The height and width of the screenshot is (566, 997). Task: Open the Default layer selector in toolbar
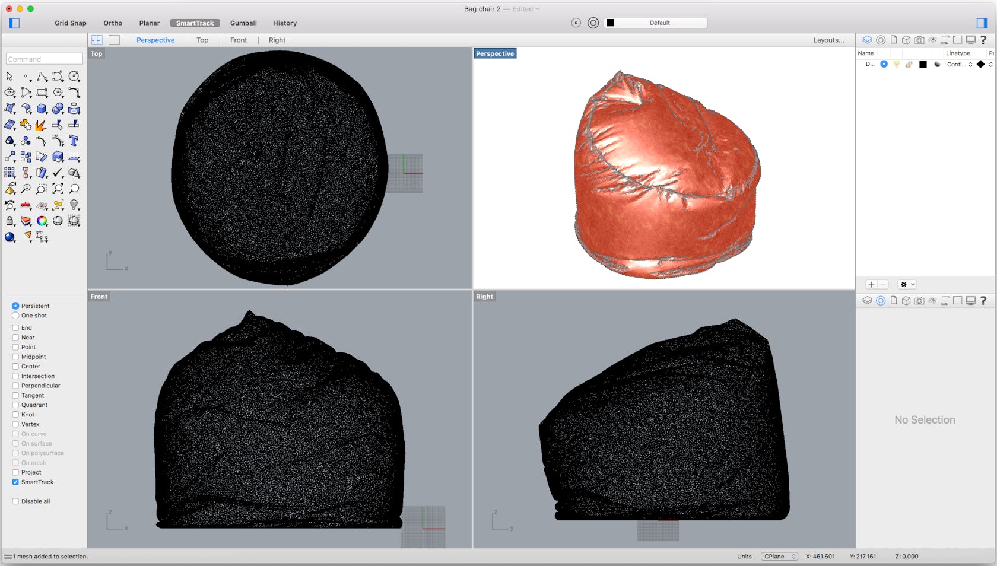click(x=656, y=23)
